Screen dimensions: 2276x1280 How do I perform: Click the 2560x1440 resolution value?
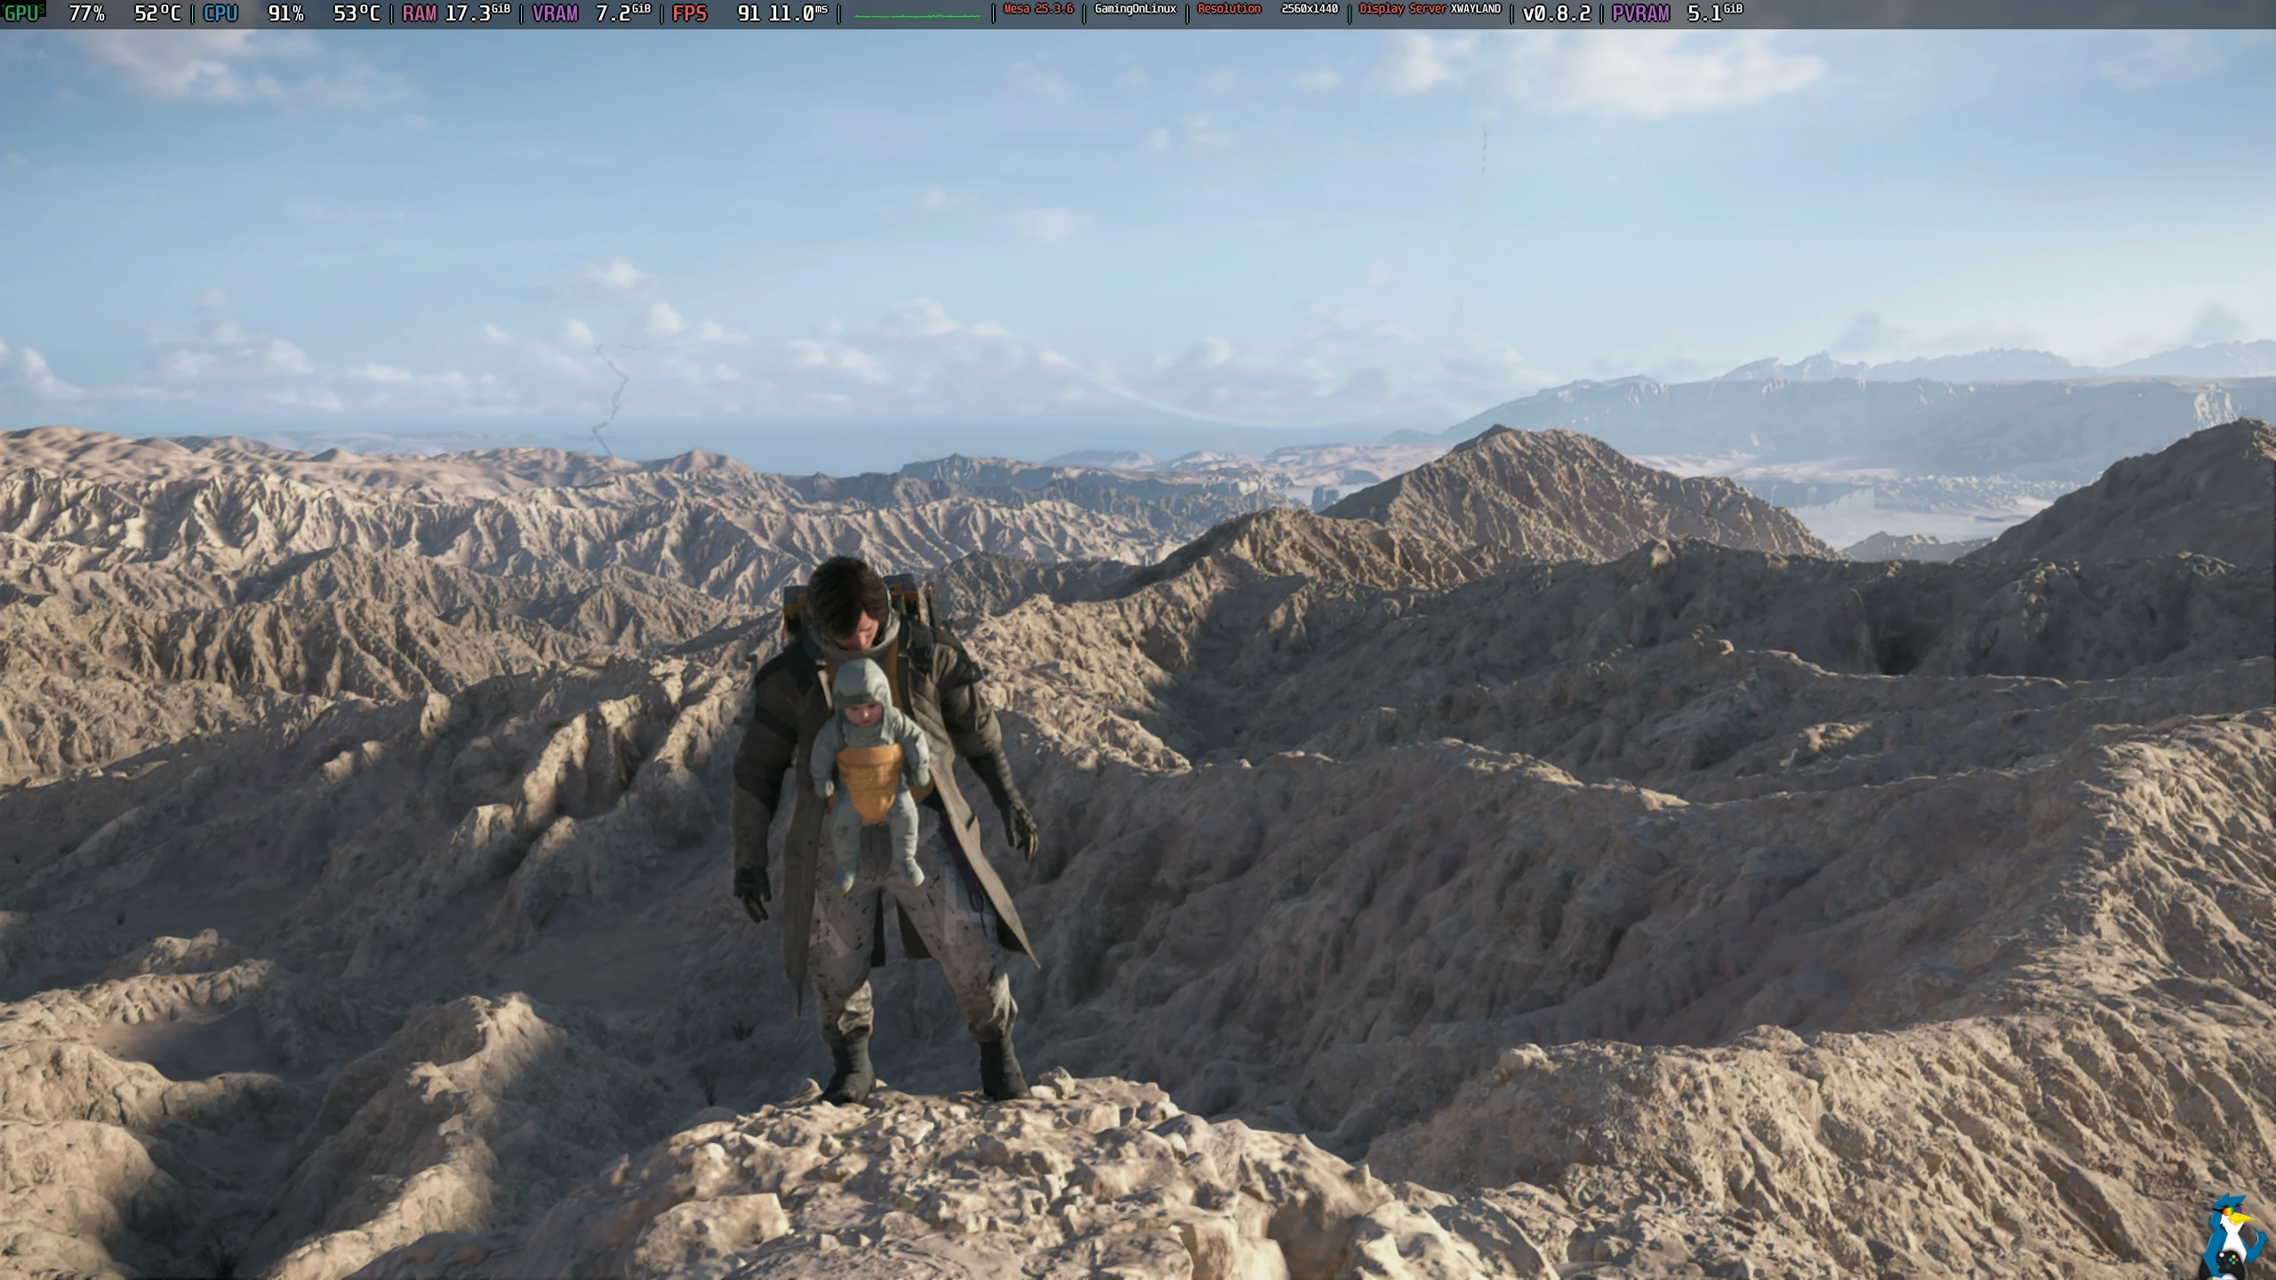click(1309, 9)
